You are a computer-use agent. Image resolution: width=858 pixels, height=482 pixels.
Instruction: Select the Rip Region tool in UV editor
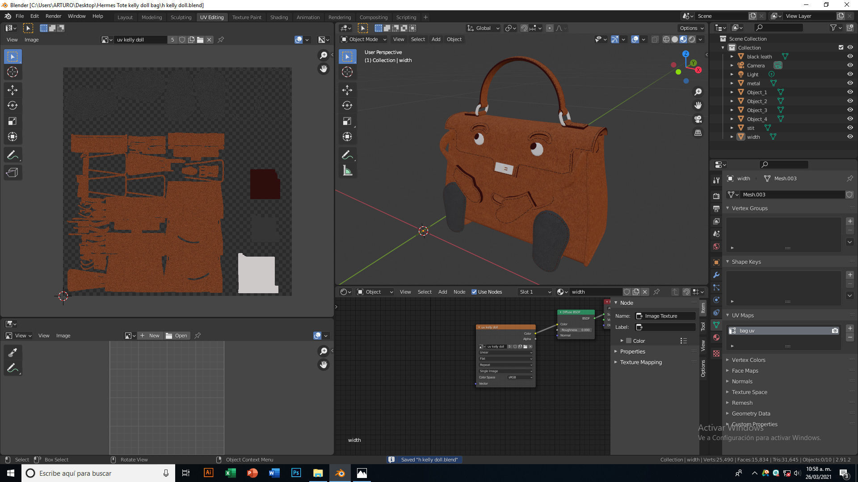[13, 173]
